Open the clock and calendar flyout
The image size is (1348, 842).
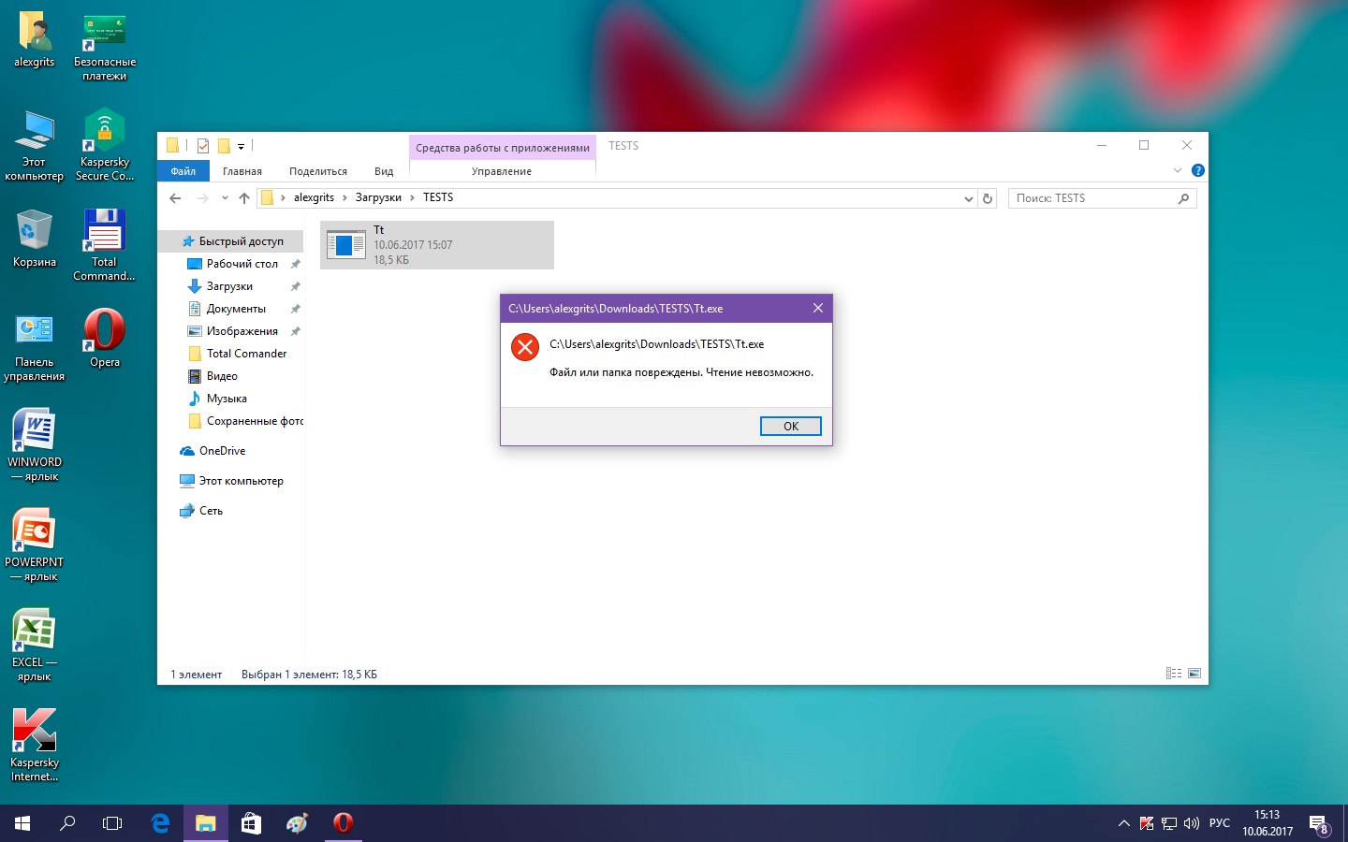pyautogui.click(x=1267, y=823)
